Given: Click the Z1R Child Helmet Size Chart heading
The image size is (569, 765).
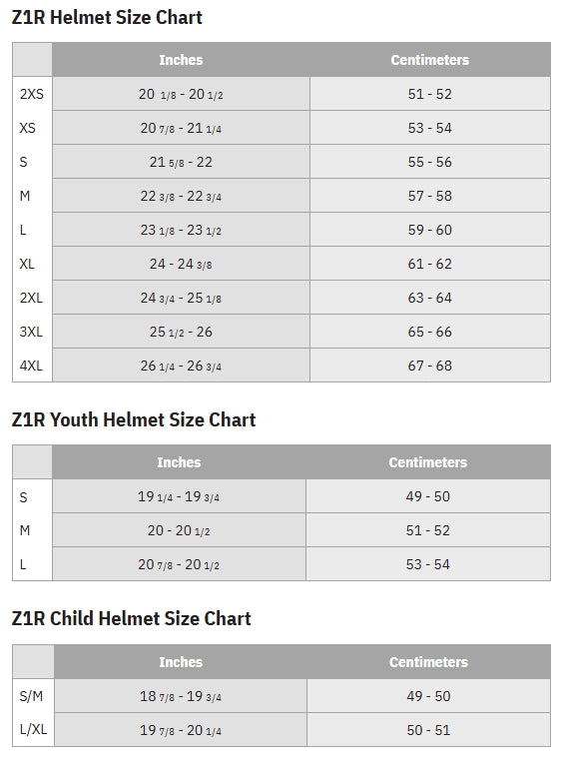Looking at the screenshot, I should [x=131, y=618].
